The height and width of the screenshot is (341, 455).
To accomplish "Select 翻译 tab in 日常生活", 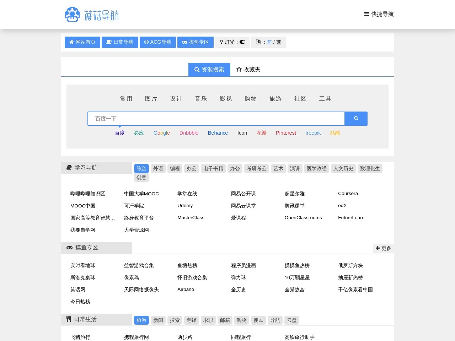I will (192, 320).
